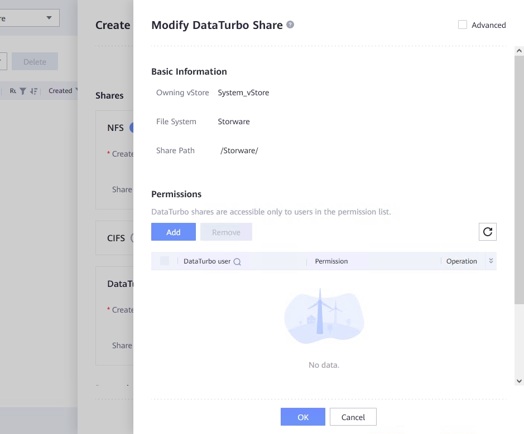Screen dimensions: 524x434
Task: Confirm changes with OK button
Action: click(x=302, y=417)
